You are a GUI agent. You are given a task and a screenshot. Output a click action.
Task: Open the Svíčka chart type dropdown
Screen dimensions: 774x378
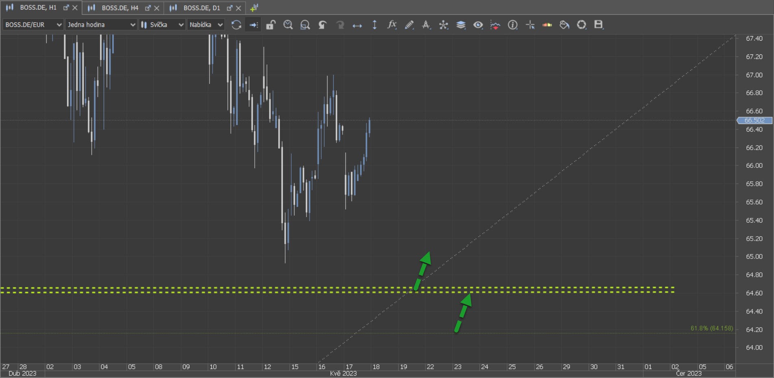coord(162,25)
